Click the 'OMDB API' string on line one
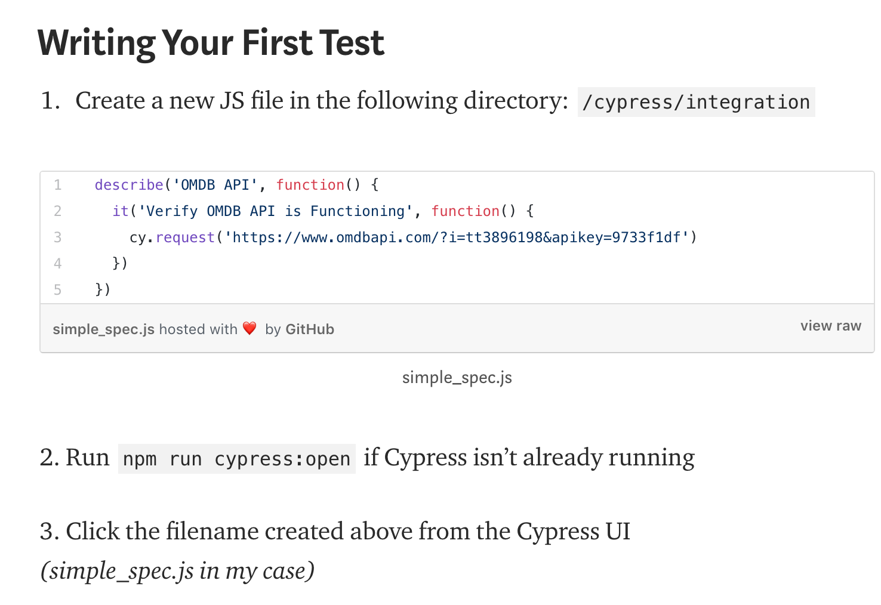 [x=215, y=185]
